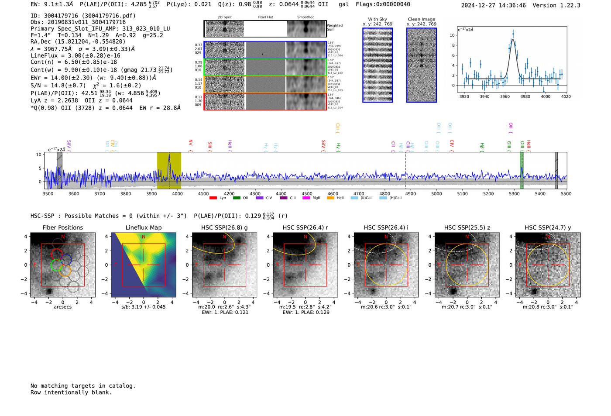Viewport: 611px width, 416px height.
Task: Open the HSC SSP(25.5) z image
Action: pyautogui.click(x=467, y=265)
